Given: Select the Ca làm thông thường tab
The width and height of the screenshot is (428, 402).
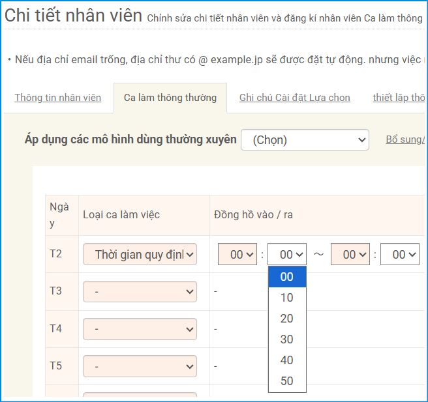Looking at the screenshot, I should [x=170, y=98].
